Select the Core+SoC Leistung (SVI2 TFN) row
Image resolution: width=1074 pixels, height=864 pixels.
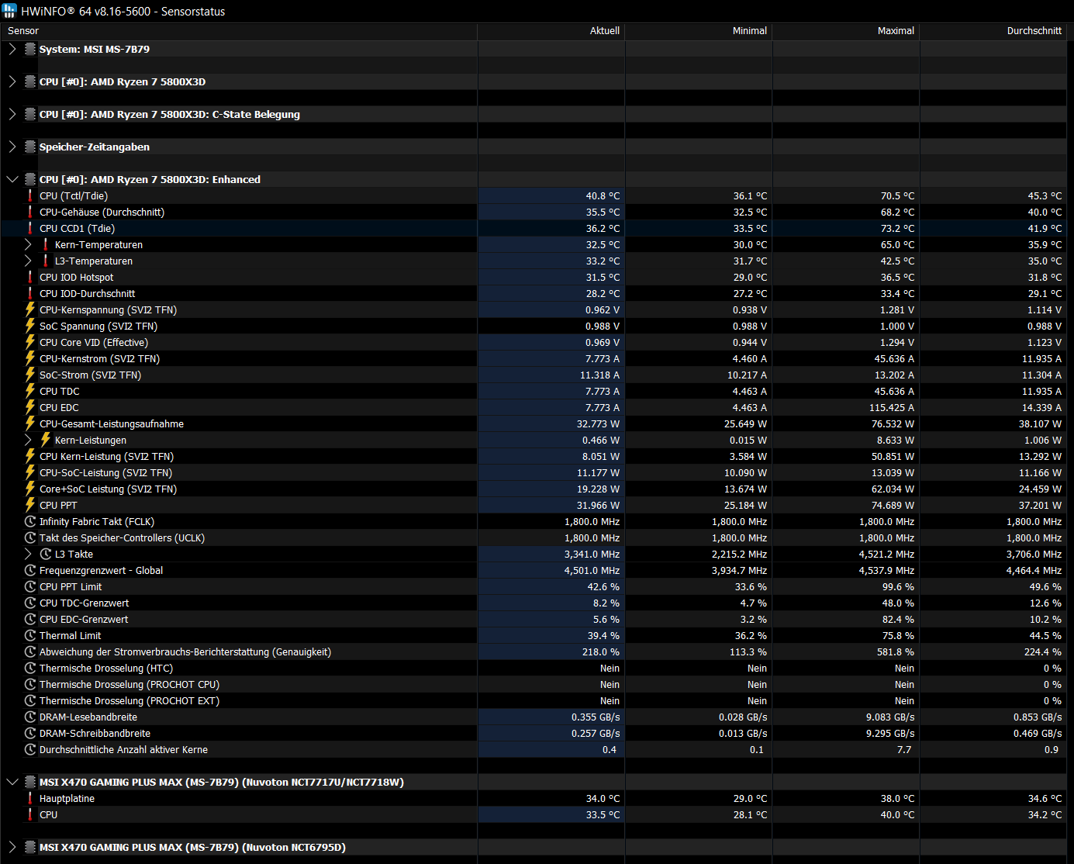coord(534,489)
